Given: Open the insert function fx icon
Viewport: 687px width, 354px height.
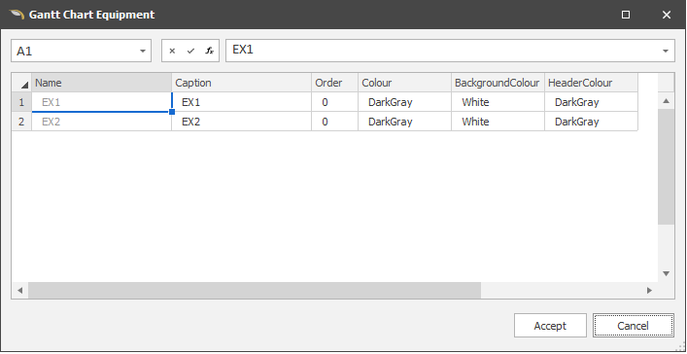Looking at the screenshot, I should 210,51.
